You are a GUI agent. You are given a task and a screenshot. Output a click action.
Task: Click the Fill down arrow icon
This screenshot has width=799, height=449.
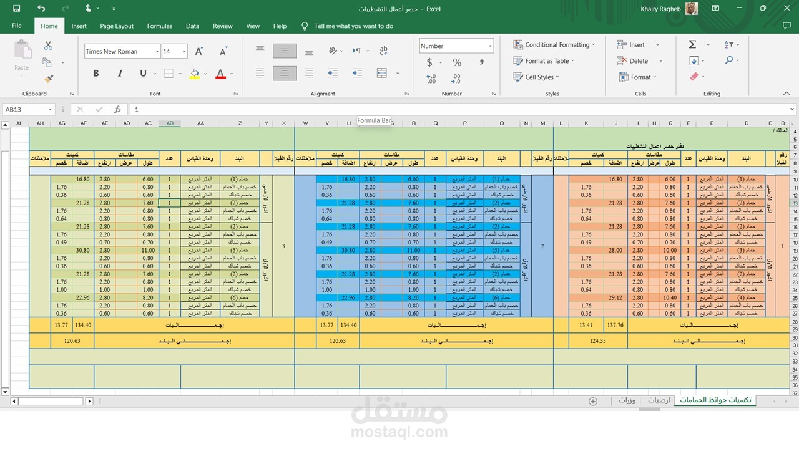(x=694, y=60)
